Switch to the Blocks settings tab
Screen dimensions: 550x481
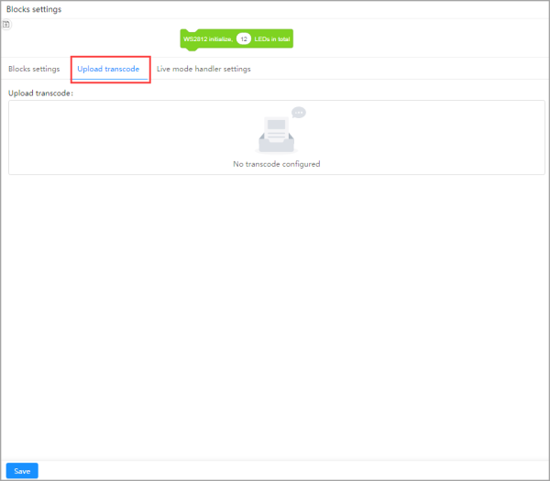[34, 69]
